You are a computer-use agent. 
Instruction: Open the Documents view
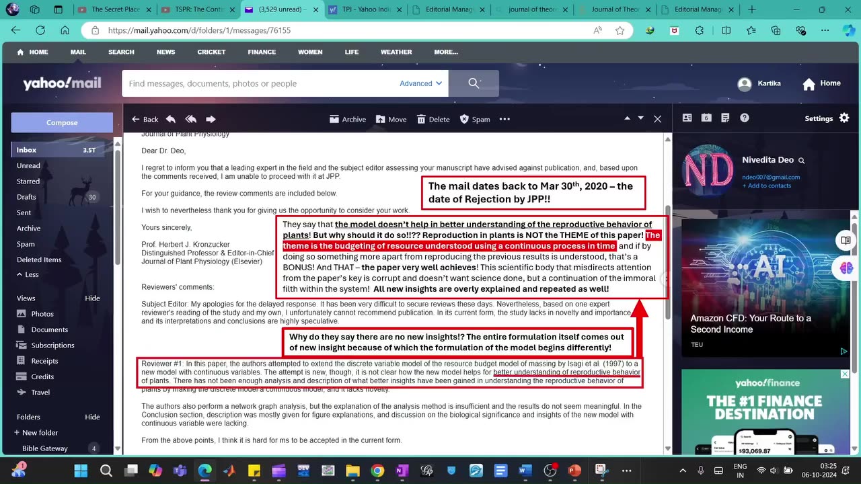(49, 329)
